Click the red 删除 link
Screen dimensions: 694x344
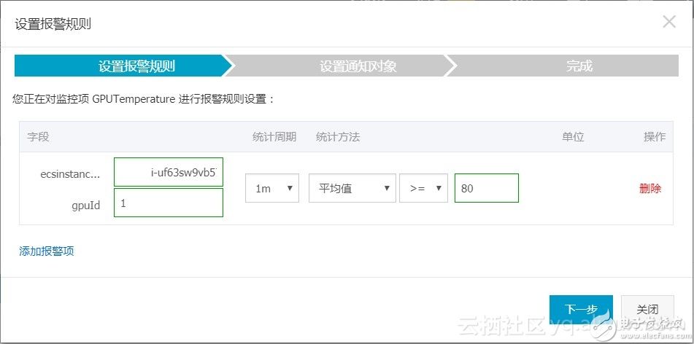650,188
